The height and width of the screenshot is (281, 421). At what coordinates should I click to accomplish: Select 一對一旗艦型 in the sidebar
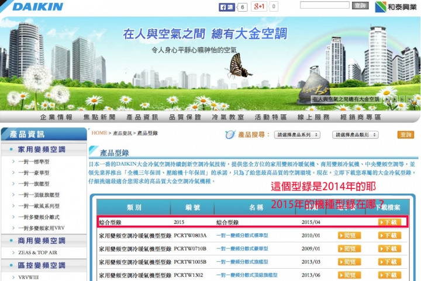33,184
